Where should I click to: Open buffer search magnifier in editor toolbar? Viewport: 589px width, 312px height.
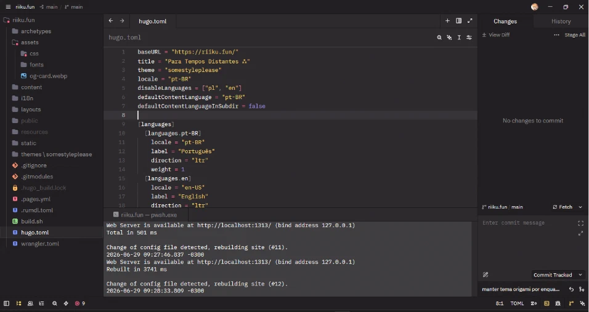point(439,38)
